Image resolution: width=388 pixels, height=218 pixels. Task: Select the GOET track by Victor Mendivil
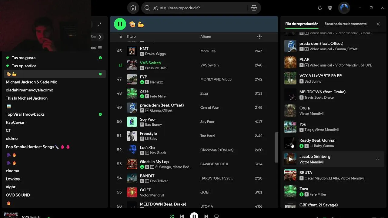tap(194, 192)
